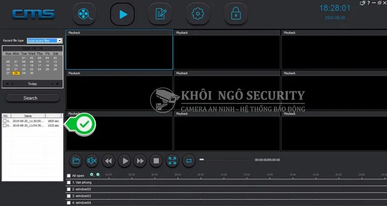Toggle the mute speaker icon
This screenshot has height=206, width=387.
pos(92,161)
